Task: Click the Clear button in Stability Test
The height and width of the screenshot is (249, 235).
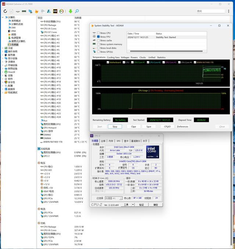Action: [134, 127]
